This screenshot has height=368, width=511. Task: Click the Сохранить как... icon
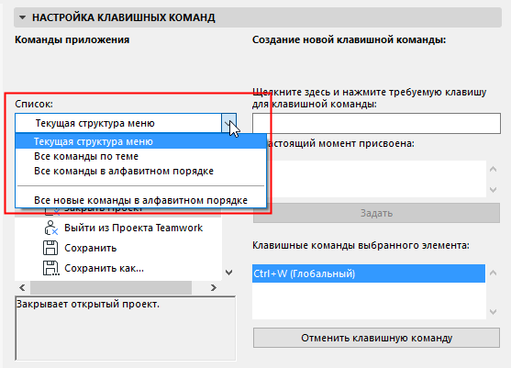click(x=50, y=268)
